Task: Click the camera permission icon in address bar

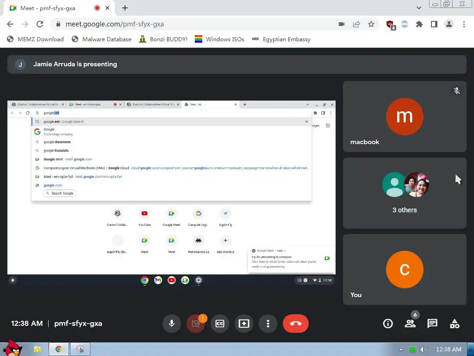Action: [x=342, y=24]
